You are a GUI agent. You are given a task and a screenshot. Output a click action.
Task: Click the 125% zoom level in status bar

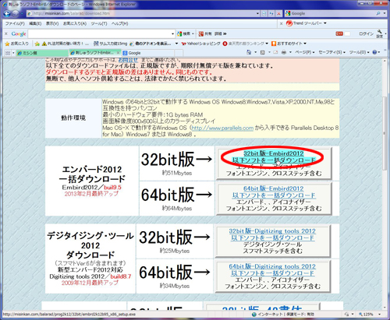point(367,315)
